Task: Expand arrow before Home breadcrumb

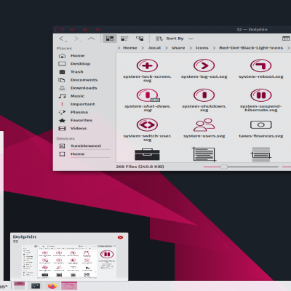Action: coord(119,48)
